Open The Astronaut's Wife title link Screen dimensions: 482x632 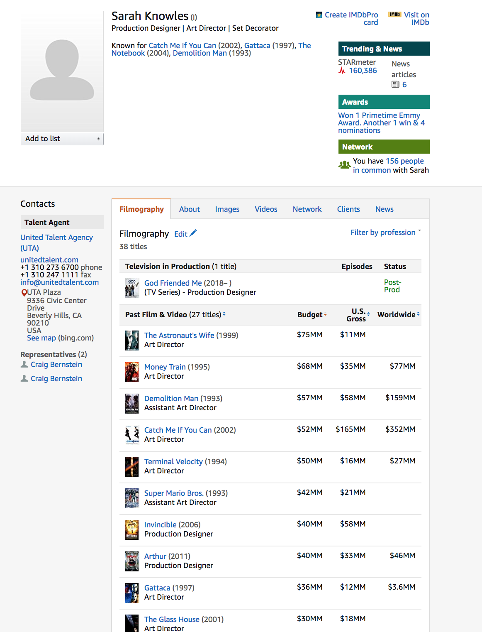(179, 336)
